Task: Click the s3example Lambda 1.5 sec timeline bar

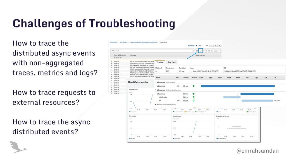Action: tap(238, 86)
